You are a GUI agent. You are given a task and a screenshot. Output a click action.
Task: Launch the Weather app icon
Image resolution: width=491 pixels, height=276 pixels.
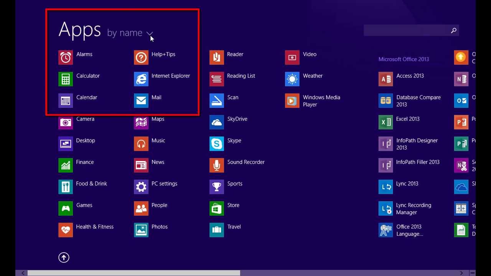pyautogui.click(x=292, y=79)
